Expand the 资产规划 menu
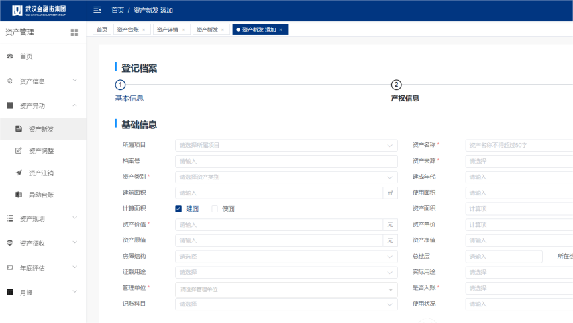Screen dimensions: 573x323 point(75,218)
